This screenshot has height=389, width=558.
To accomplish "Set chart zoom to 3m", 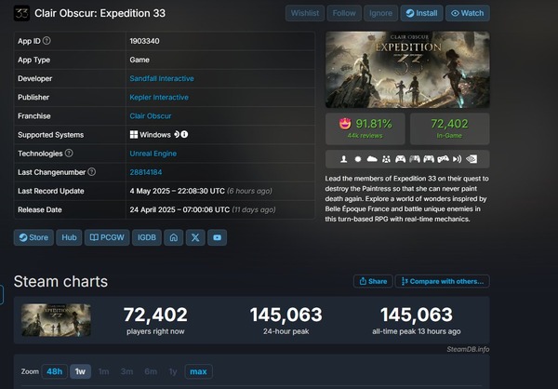I will click(126, 371).
